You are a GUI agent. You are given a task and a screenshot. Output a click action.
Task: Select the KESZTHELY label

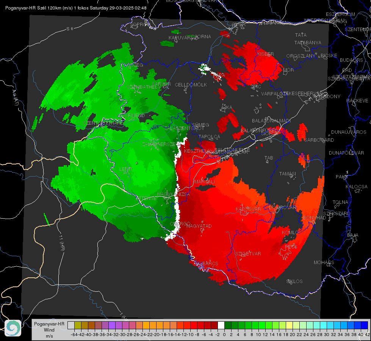(x=197, y=151)
